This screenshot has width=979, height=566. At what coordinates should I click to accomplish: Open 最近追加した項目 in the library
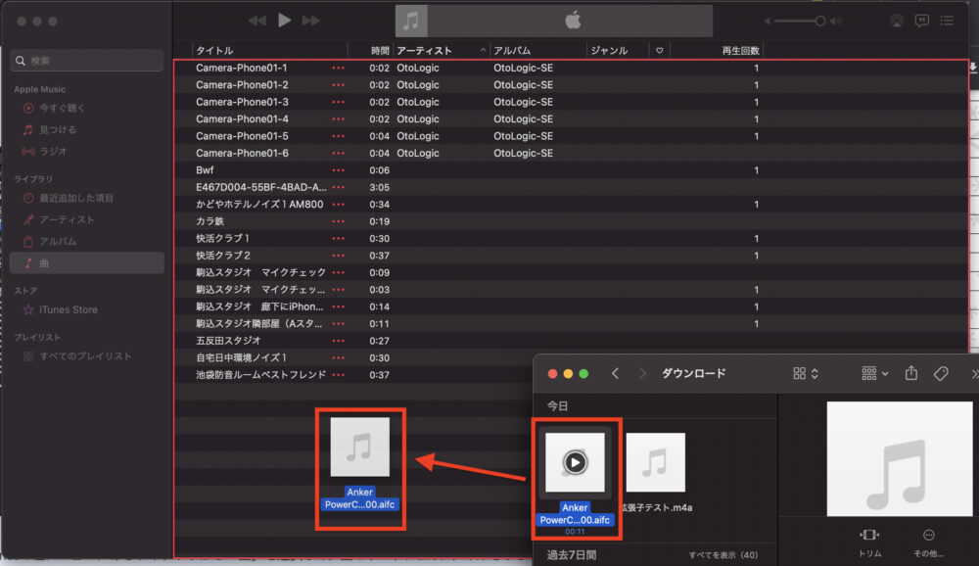75,198
